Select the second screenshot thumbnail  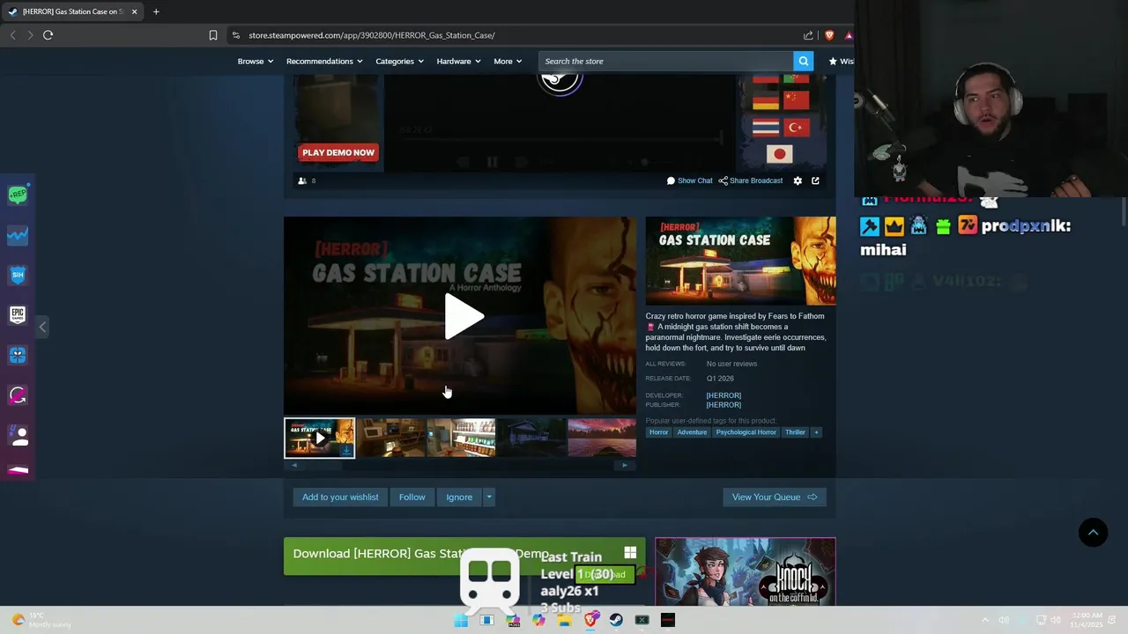[x=390, y=438]
